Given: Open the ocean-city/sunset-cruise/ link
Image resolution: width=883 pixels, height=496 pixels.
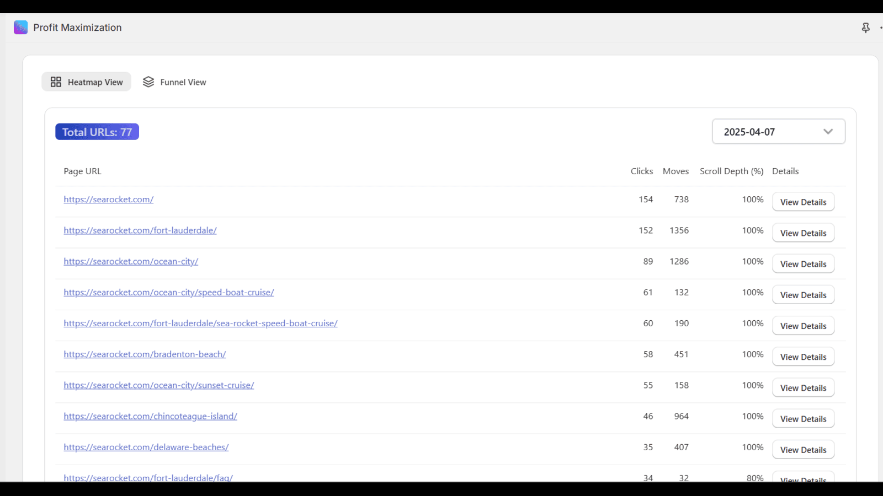Looking at the screenshot, I should 159,385.
